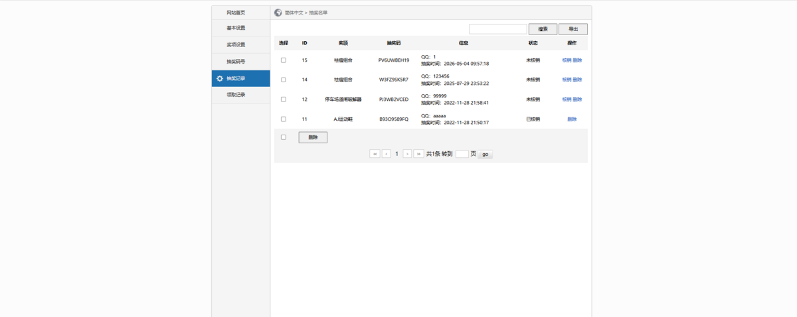The height and width of the screenshot is (317, 797).
Task: Click prize name 停车场道闸破解器
Action: click(343, 99)
